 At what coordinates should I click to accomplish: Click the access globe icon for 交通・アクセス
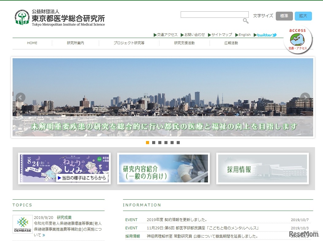pos(298,39)
